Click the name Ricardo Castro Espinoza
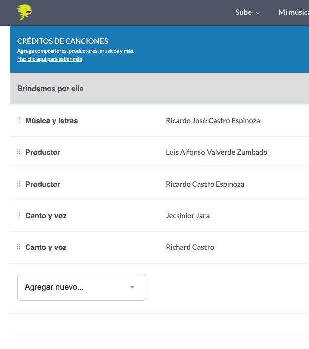The width and height of the screenshot is (309, 349). point(205,184)
